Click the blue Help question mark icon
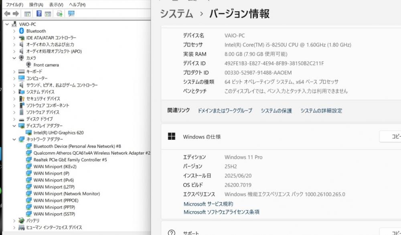This screenshot has width=401, height=235. coord(39,14)
